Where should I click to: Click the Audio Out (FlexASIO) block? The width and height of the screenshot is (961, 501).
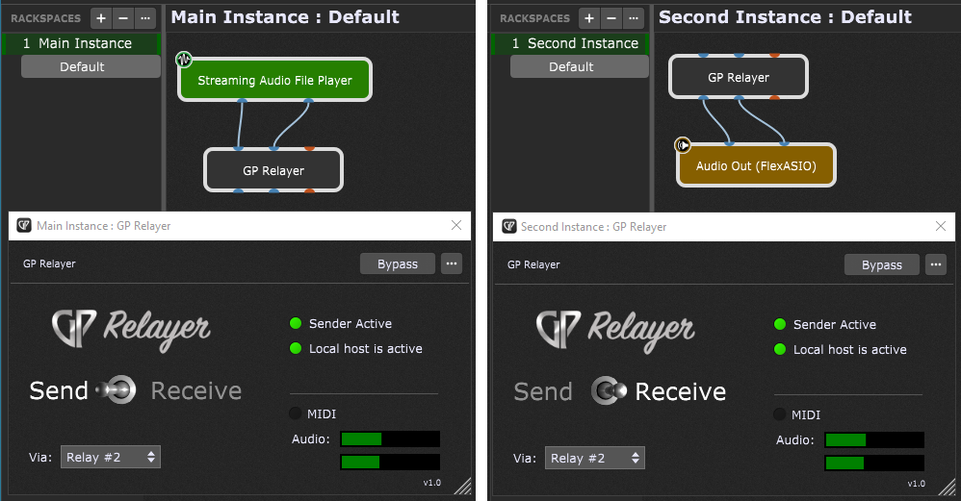[756, 165]
